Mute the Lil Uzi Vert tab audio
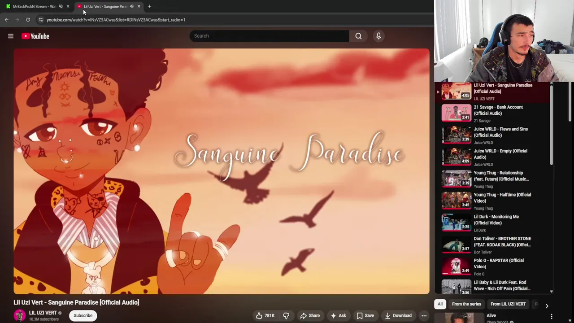This screenshot has width=574, height=323. (x=131, y=6)
